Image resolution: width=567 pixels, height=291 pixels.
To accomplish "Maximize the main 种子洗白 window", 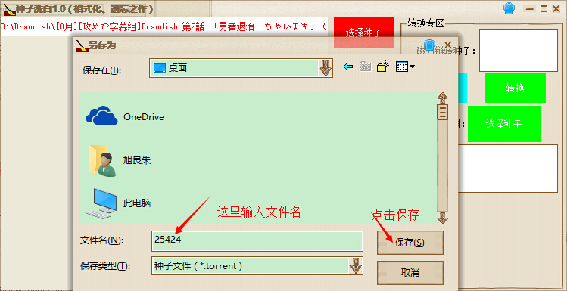I will point(544,9).
